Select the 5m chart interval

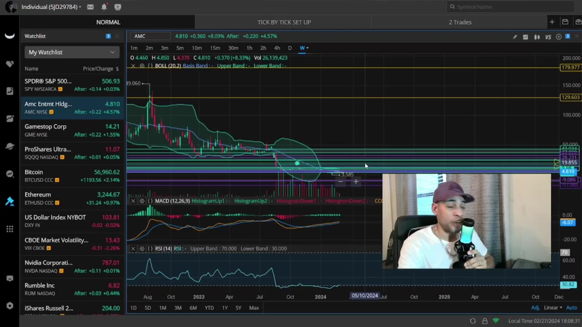[180, 48]
